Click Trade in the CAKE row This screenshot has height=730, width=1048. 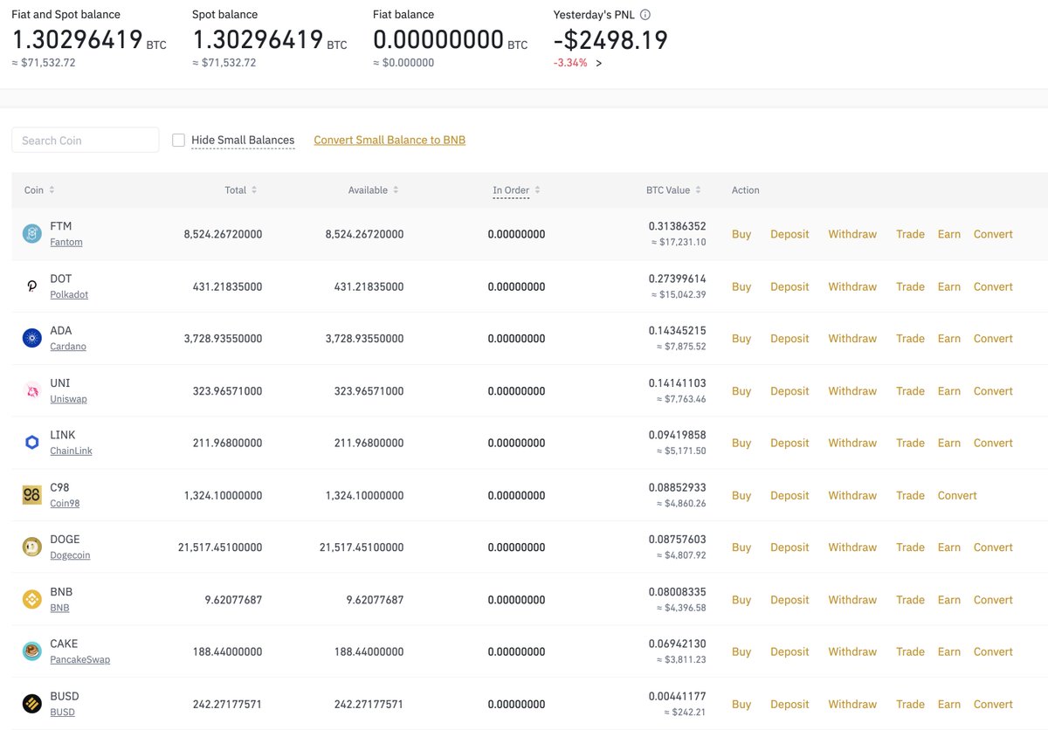pyautogui.click(x=910, y=651)
